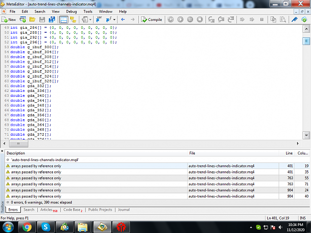Select warning at line 763 column 55

[157, 178]
